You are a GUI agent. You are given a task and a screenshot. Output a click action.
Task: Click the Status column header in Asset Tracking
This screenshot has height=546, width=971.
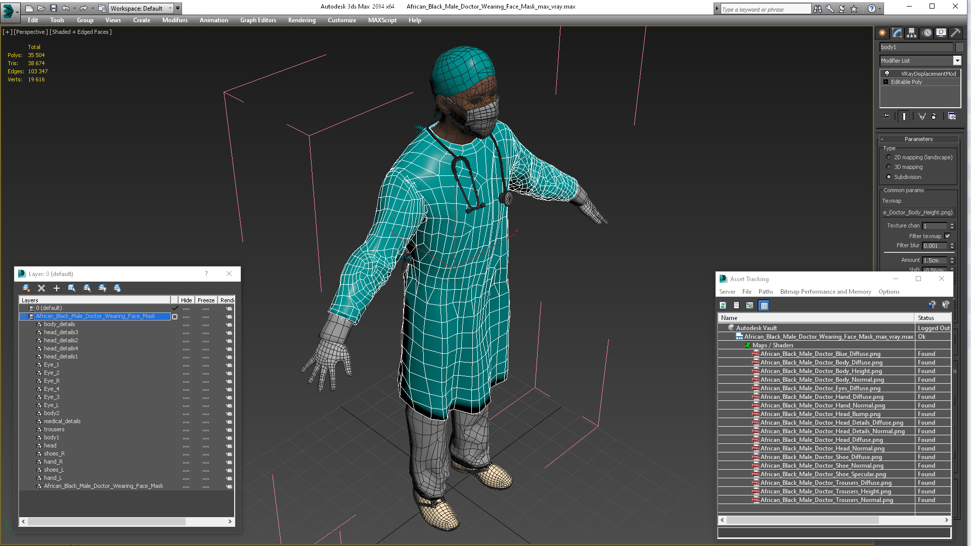click(x=932, y=318)
